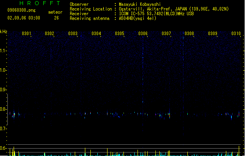245x156 pixels.
Task: Click the 0.9 frequency axis label
Action: [3, 90]
